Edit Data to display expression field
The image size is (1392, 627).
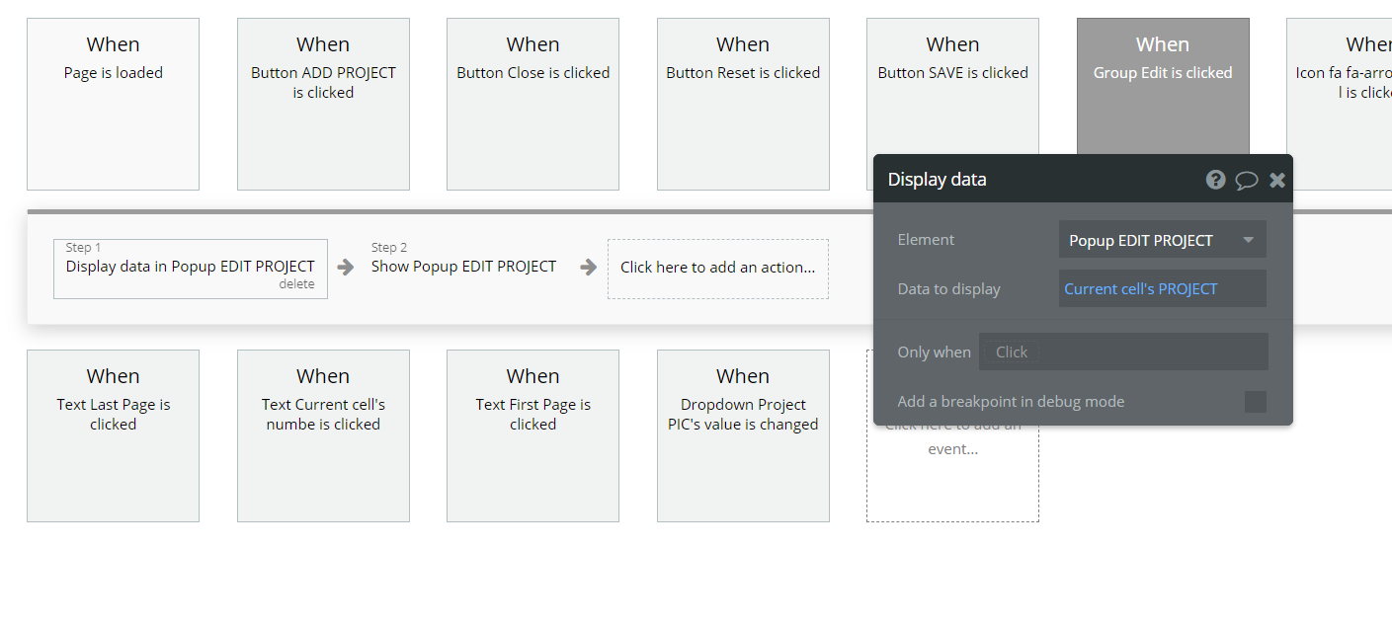pos(1162,289)
